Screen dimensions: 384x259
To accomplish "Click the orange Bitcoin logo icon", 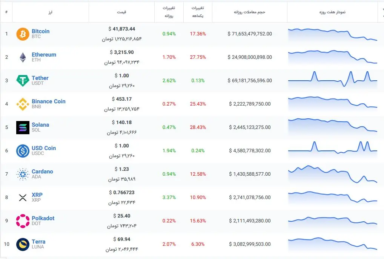I will (23, 34).
